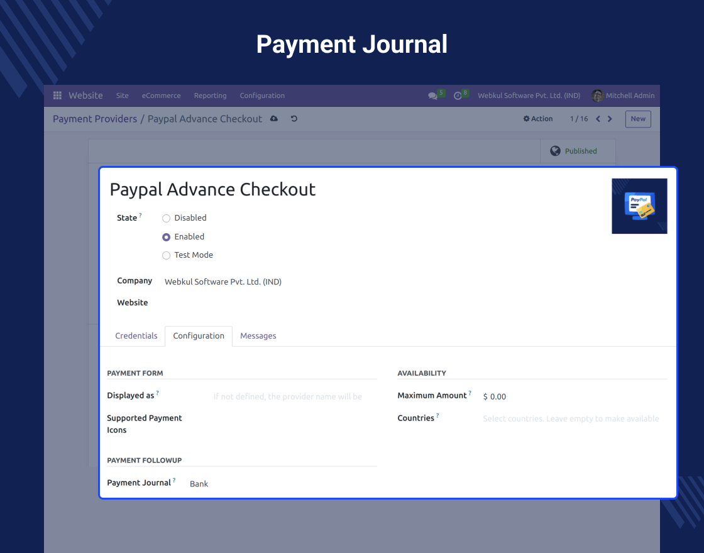This screenshot has width=704, height=553.
Task: Open the Reporting menu
Action: click(210, 96)
